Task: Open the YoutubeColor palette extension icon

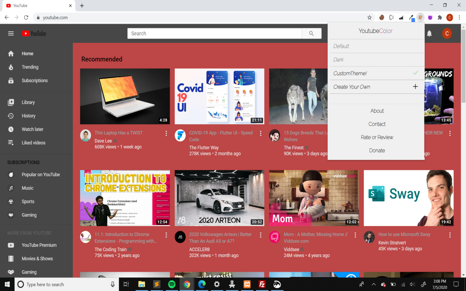Action: 420,17
